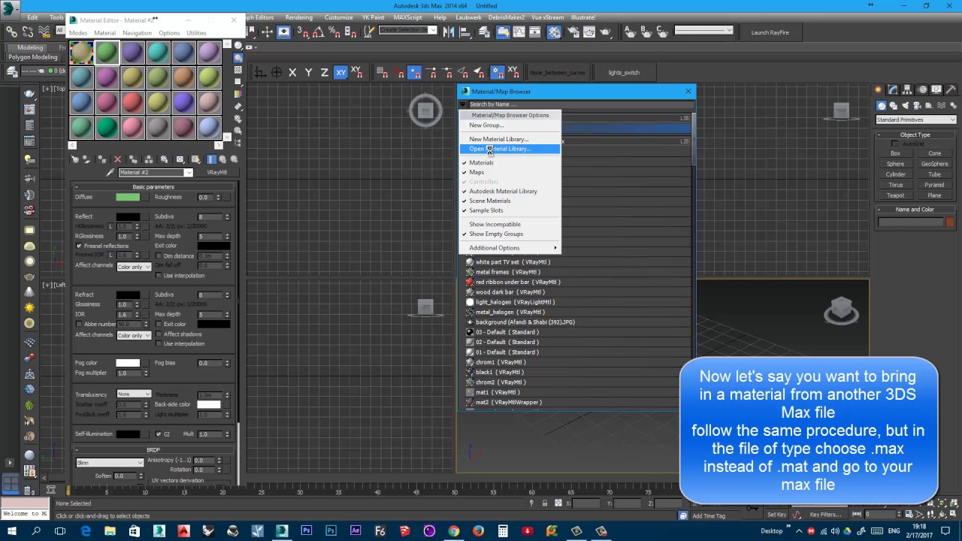The width and height of the screenshot is (962, 541).
Task: Open the Utilities hammer panel tab
Action: pos(951,90)
